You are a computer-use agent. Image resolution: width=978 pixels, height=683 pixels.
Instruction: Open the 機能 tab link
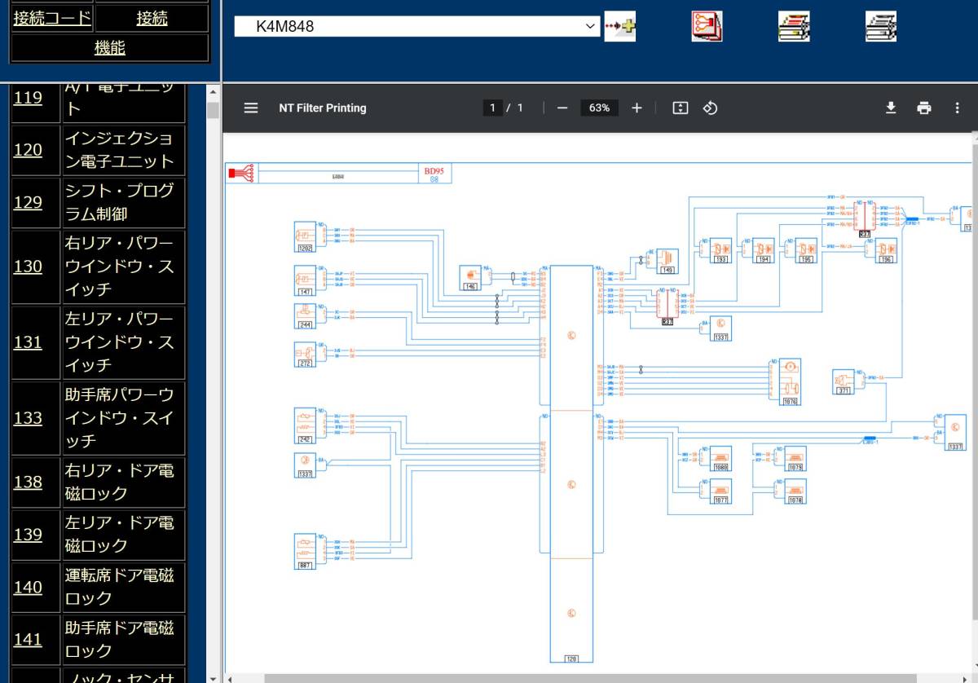tap(110, 48)
